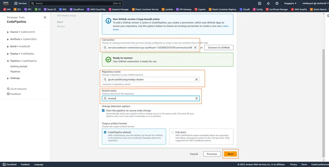Open the AWS Cloud Map bookmark
This screenshot has width=329, height=167.
[x=96, y=9]
